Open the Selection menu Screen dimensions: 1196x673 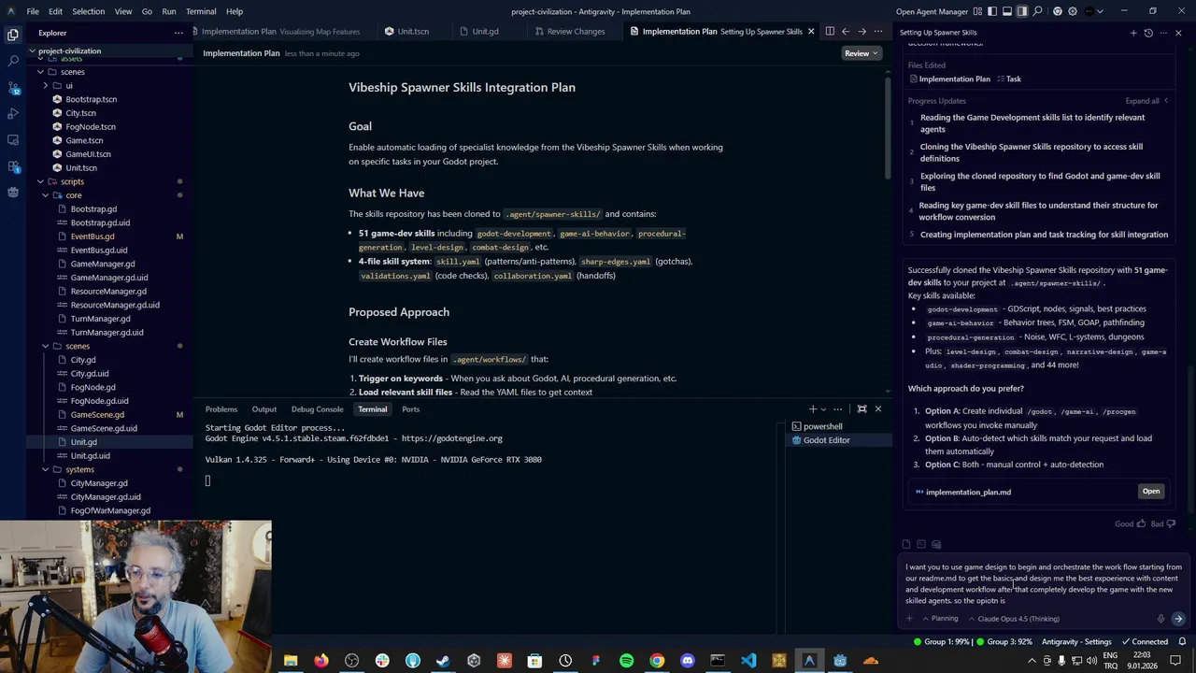(x=89, y=11)
